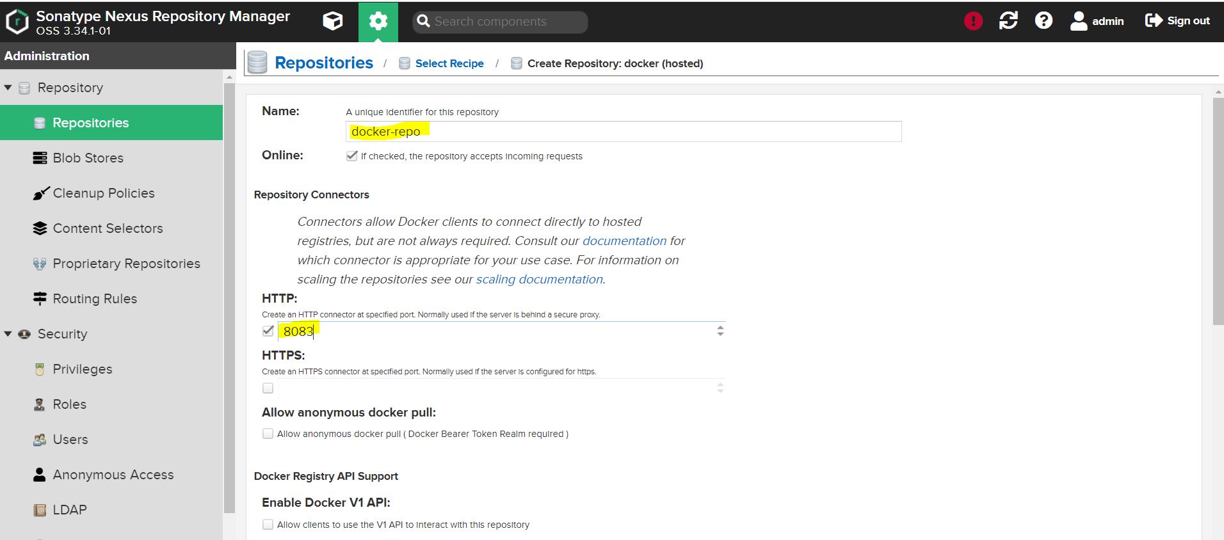Click the Users group icon
Image resolution: width=1224 pixels, height=540 pixels.
pos(40,440)
